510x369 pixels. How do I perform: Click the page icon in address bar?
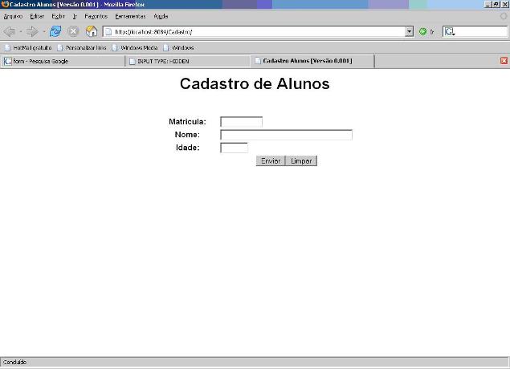pyautogui.click(x=108, y=31)
